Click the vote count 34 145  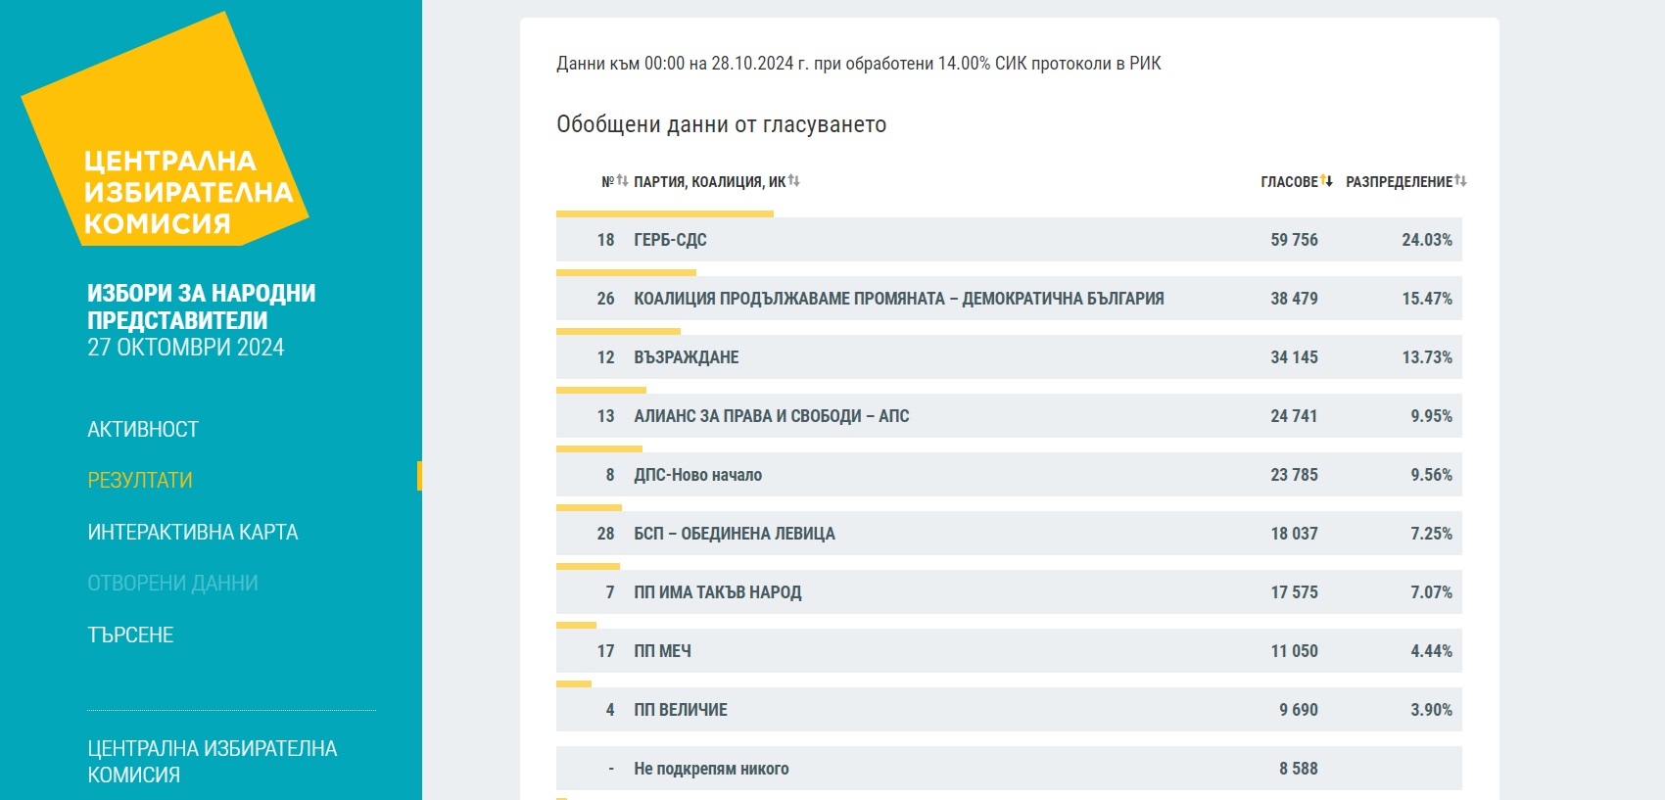1294,357
